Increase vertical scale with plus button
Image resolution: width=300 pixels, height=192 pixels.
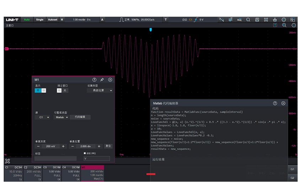point(63,146)
